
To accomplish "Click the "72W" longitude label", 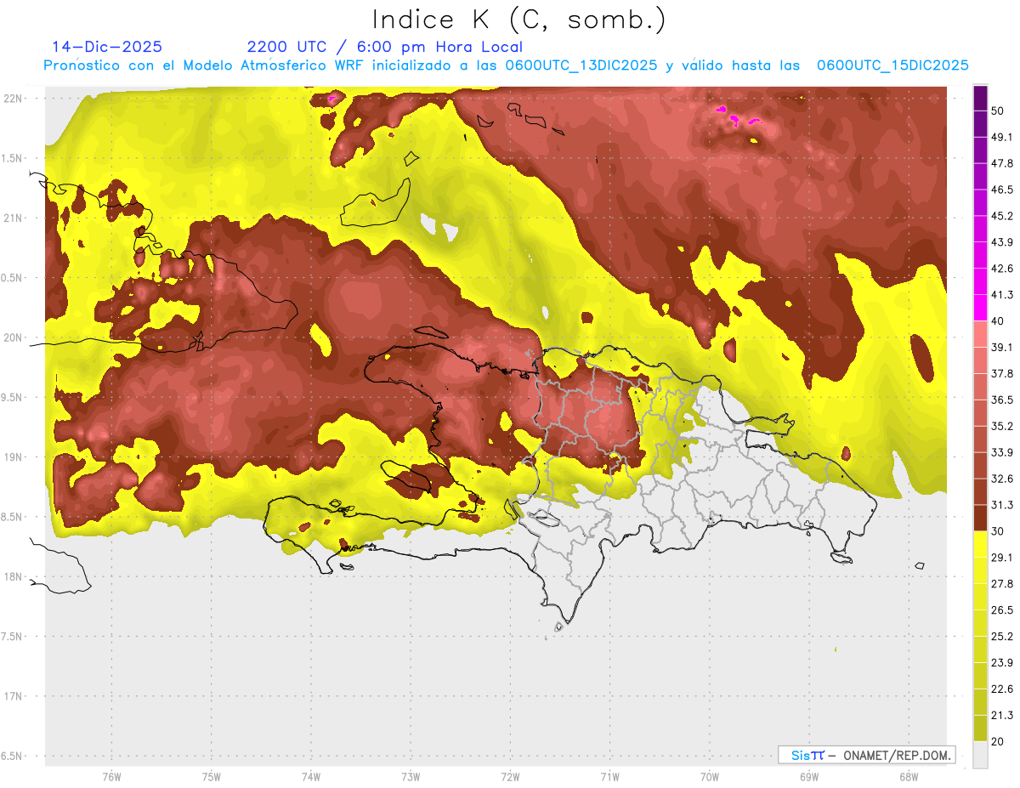I will [x=510, y=777].
